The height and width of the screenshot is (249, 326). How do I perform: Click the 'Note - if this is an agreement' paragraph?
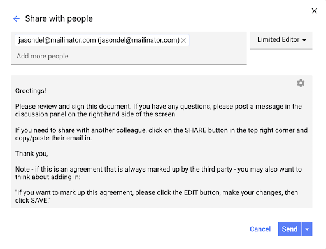pos(159,173)
